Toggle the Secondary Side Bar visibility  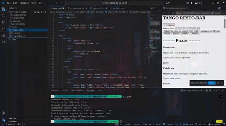coord(201,3)
